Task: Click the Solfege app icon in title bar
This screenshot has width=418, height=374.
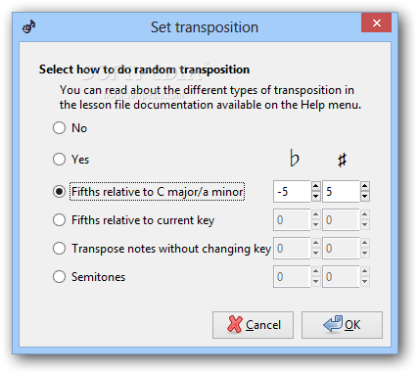Action: [29, 26]
